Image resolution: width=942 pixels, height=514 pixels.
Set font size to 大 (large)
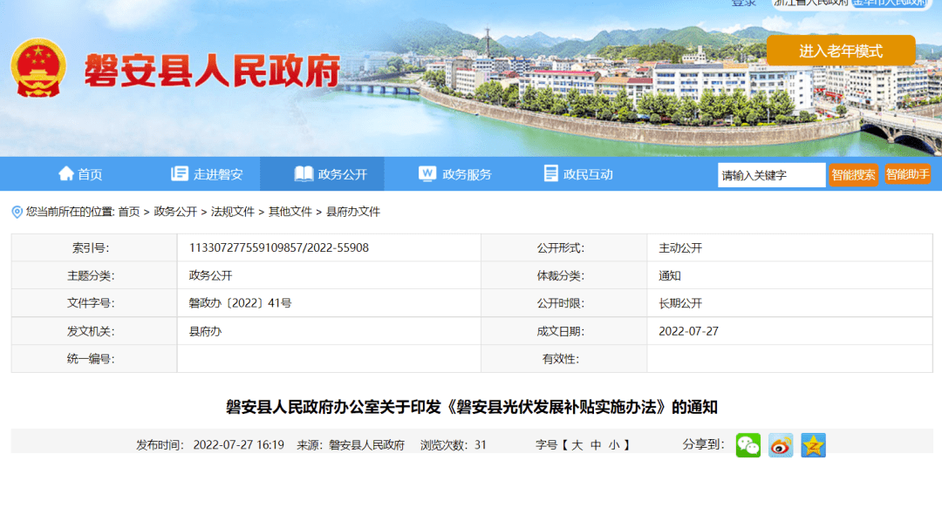pos(577,445)
